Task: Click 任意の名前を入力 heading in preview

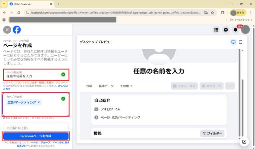Action: pos(159,71)
